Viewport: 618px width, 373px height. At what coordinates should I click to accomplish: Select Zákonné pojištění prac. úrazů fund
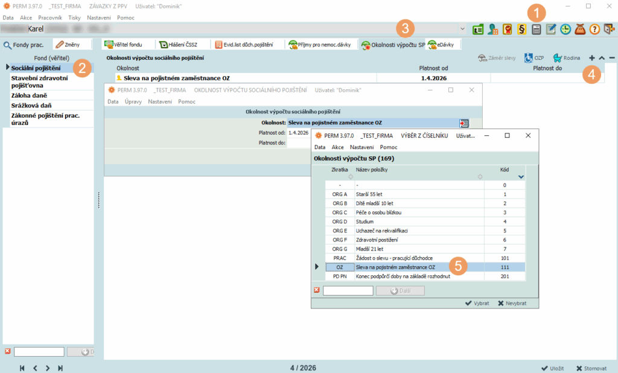click(52, 119)
